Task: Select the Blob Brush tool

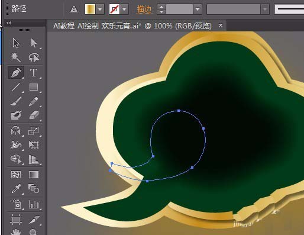Action: coord(16,115)
